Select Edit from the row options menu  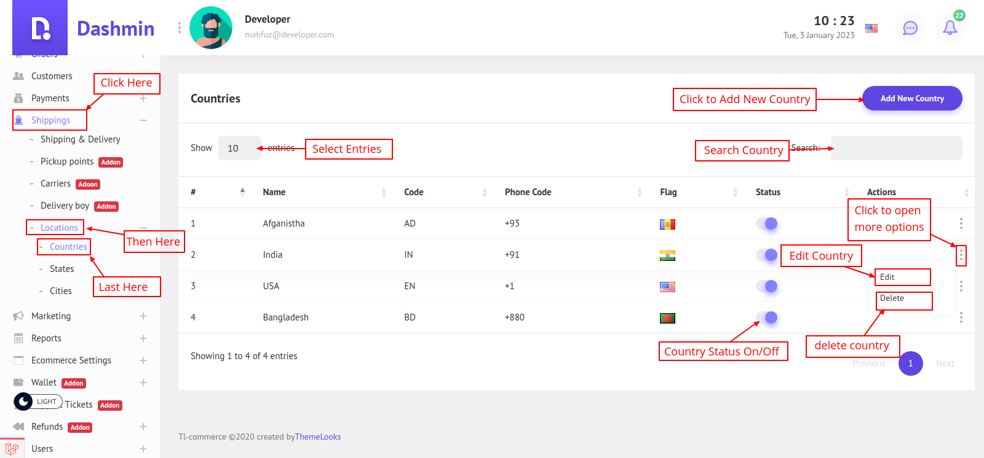887,278
